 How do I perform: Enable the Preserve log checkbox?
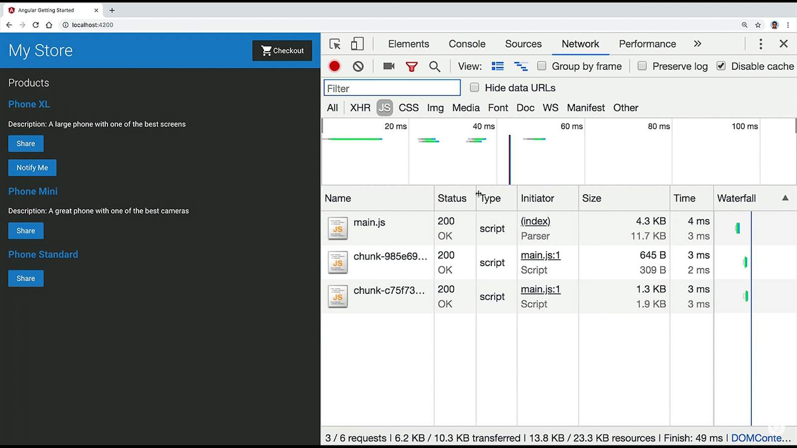(x=643, y=66)
